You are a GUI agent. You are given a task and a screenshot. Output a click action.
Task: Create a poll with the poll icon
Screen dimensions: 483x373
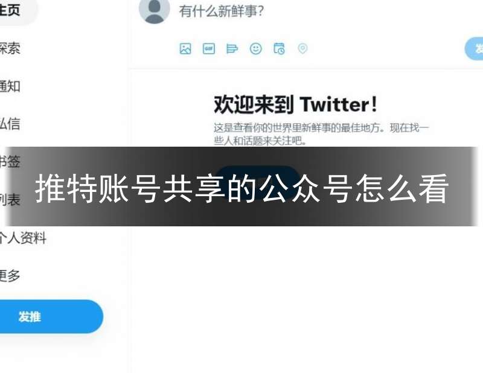pos(232,49)
